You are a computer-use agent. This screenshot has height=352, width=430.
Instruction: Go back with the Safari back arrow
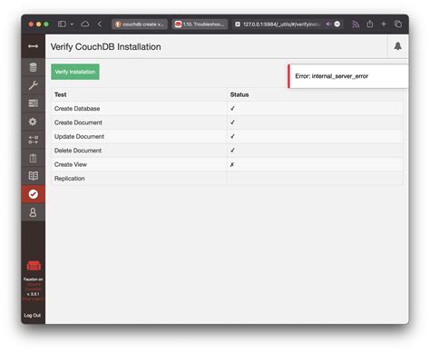click(x=100, y=24)
